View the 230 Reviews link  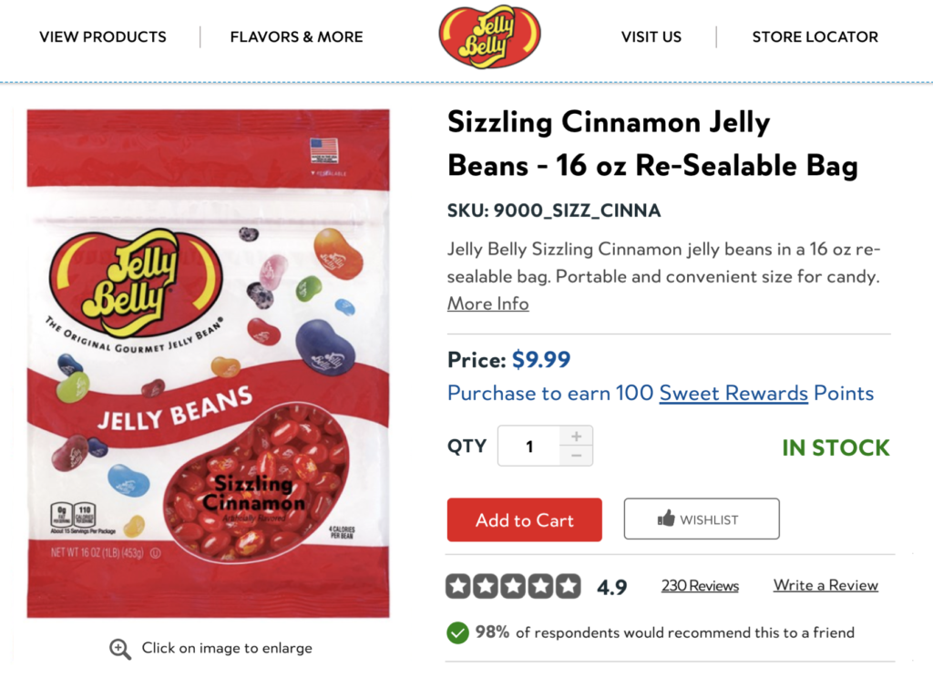coord(700,586)
